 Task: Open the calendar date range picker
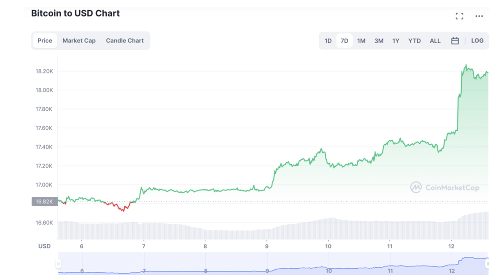(455, 41)
